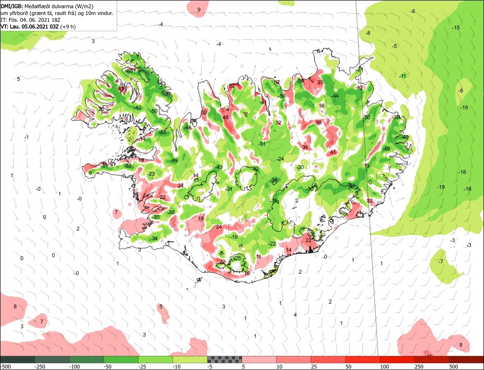Click the map value '52'
The image size is (484, 370).
click(x=232, y=86)
